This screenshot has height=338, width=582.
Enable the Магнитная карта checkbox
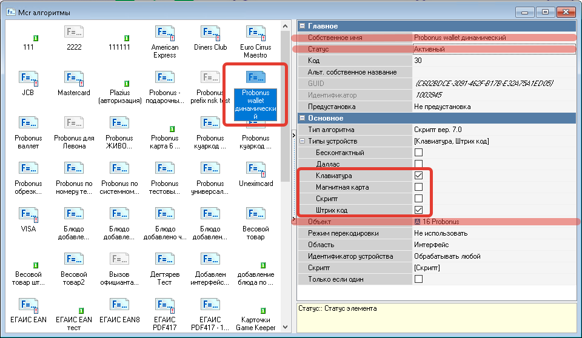[418, 187]
